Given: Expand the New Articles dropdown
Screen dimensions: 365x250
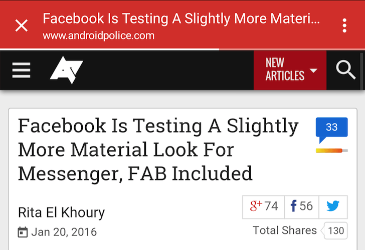Looking at the screenshot, I should [290, 70].
